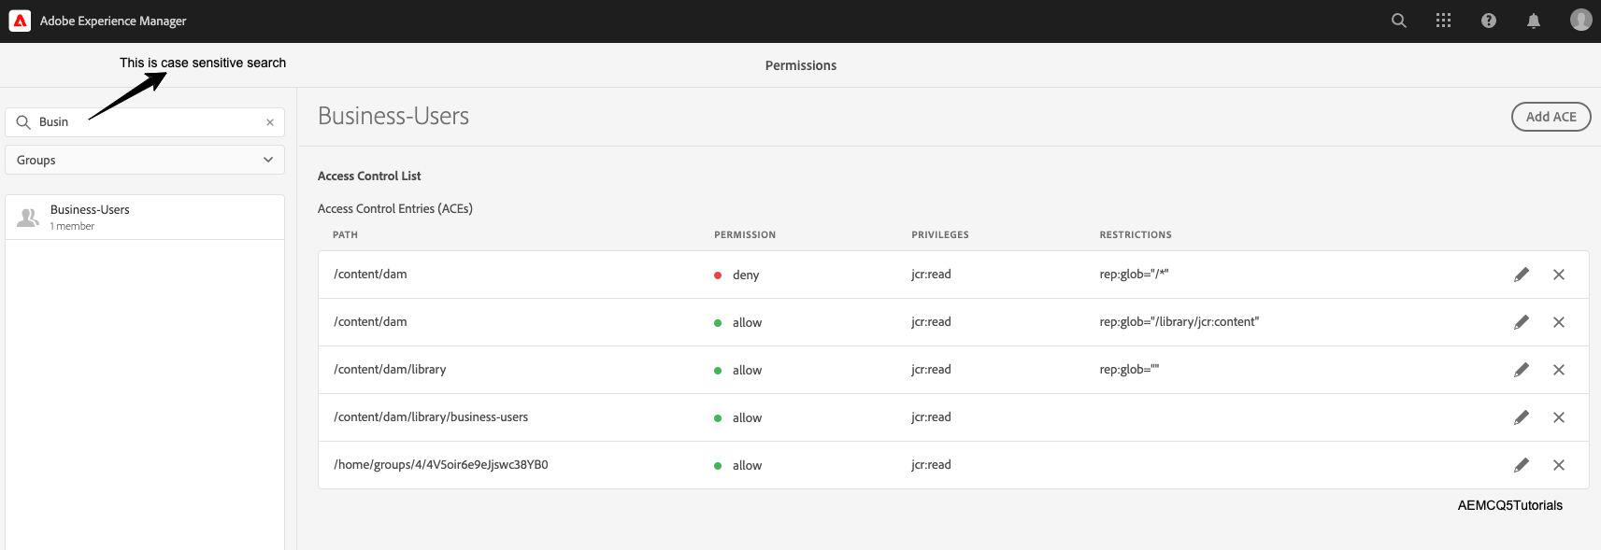Delete the /home/groups ACE entry

[x=1558, y=465]
